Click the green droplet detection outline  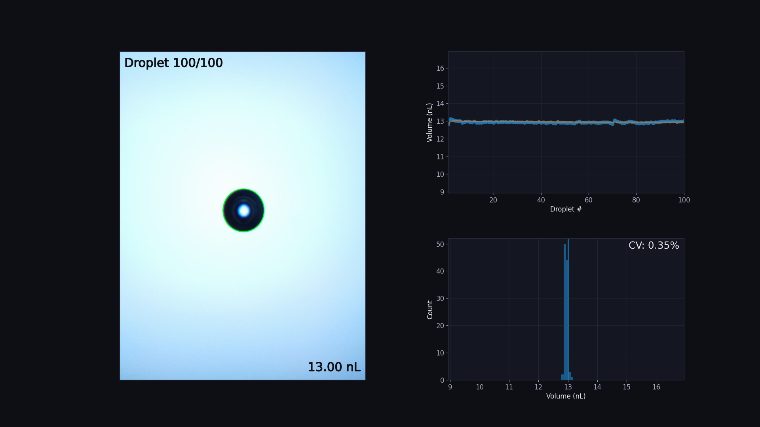(x=243, y=189)
